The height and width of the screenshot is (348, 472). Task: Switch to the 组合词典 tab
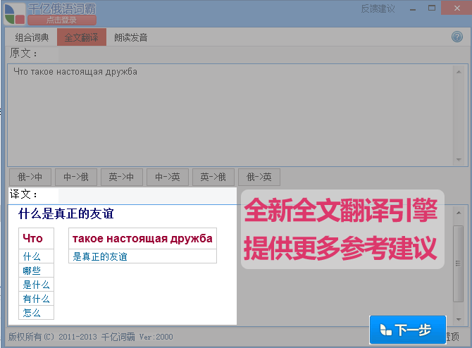[x=32, y=37]
